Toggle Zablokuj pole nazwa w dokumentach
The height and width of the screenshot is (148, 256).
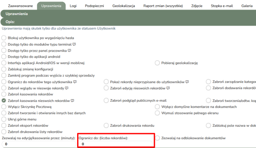coord(208,126)
